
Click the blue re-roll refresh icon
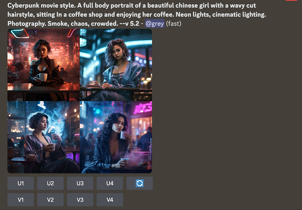click(139, 183)
